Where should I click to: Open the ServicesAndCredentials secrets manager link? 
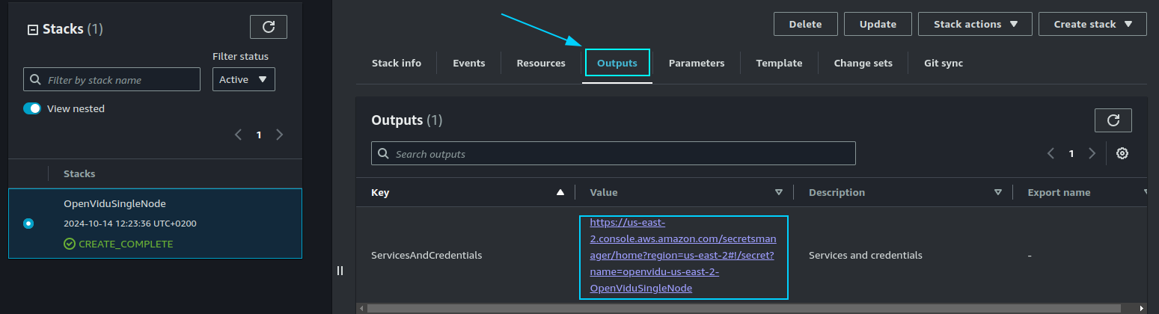coord(683,255)
